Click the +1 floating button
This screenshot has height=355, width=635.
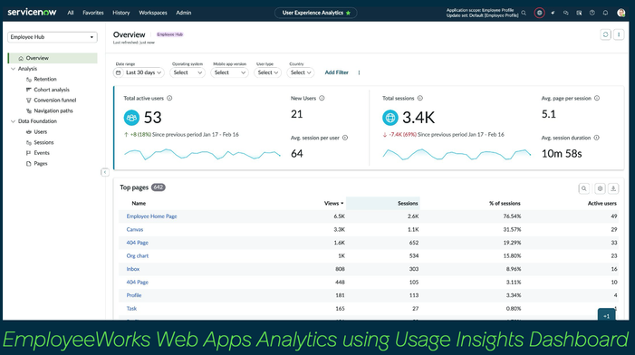coord(606,315)
